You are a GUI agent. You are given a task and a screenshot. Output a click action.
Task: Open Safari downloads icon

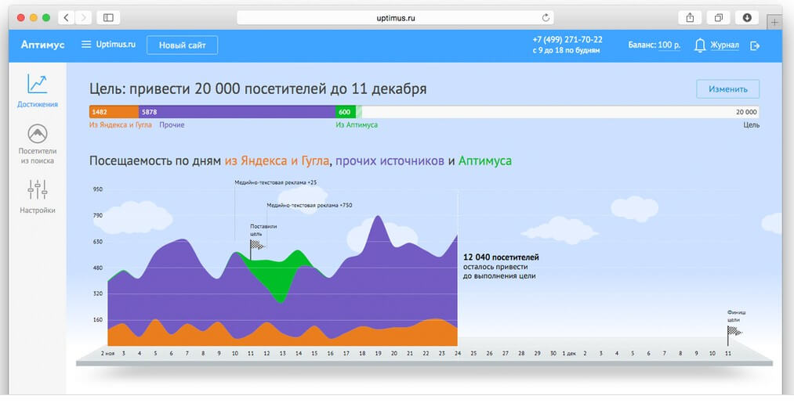tap(747, 17)
